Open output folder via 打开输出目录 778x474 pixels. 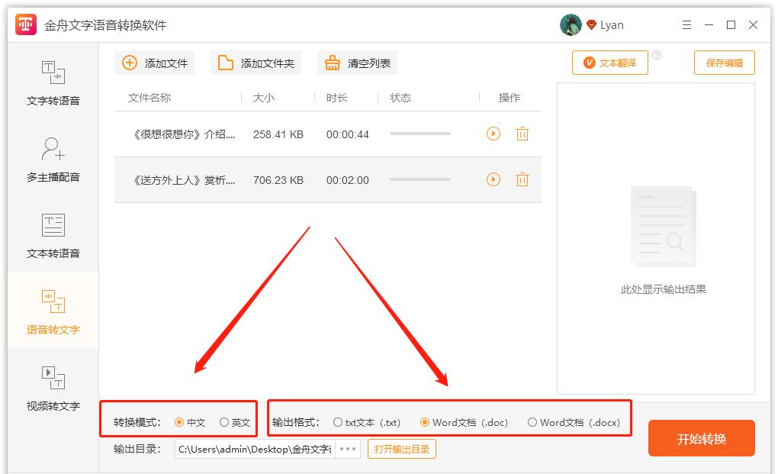(x=401, y=449)
